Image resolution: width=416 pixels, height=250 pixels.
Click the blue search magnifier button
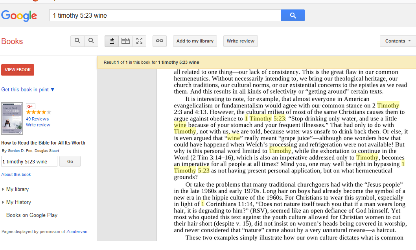293,15
